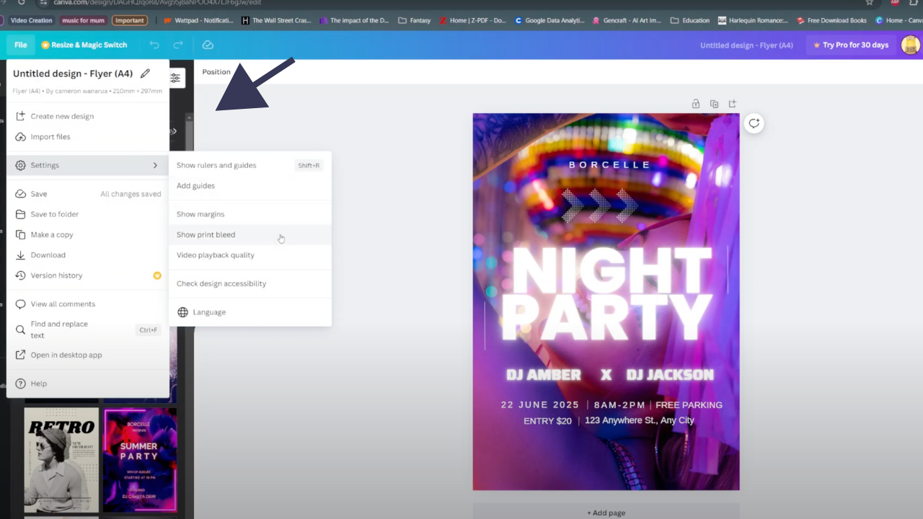Click Try Pro for 30 days
This screenshot has height=519, width=923.
851,45
